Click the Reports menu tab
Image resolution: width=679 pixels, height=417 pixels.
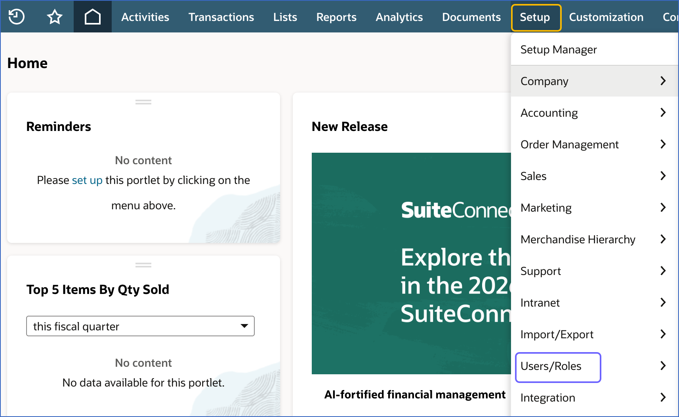pos(336,17)
